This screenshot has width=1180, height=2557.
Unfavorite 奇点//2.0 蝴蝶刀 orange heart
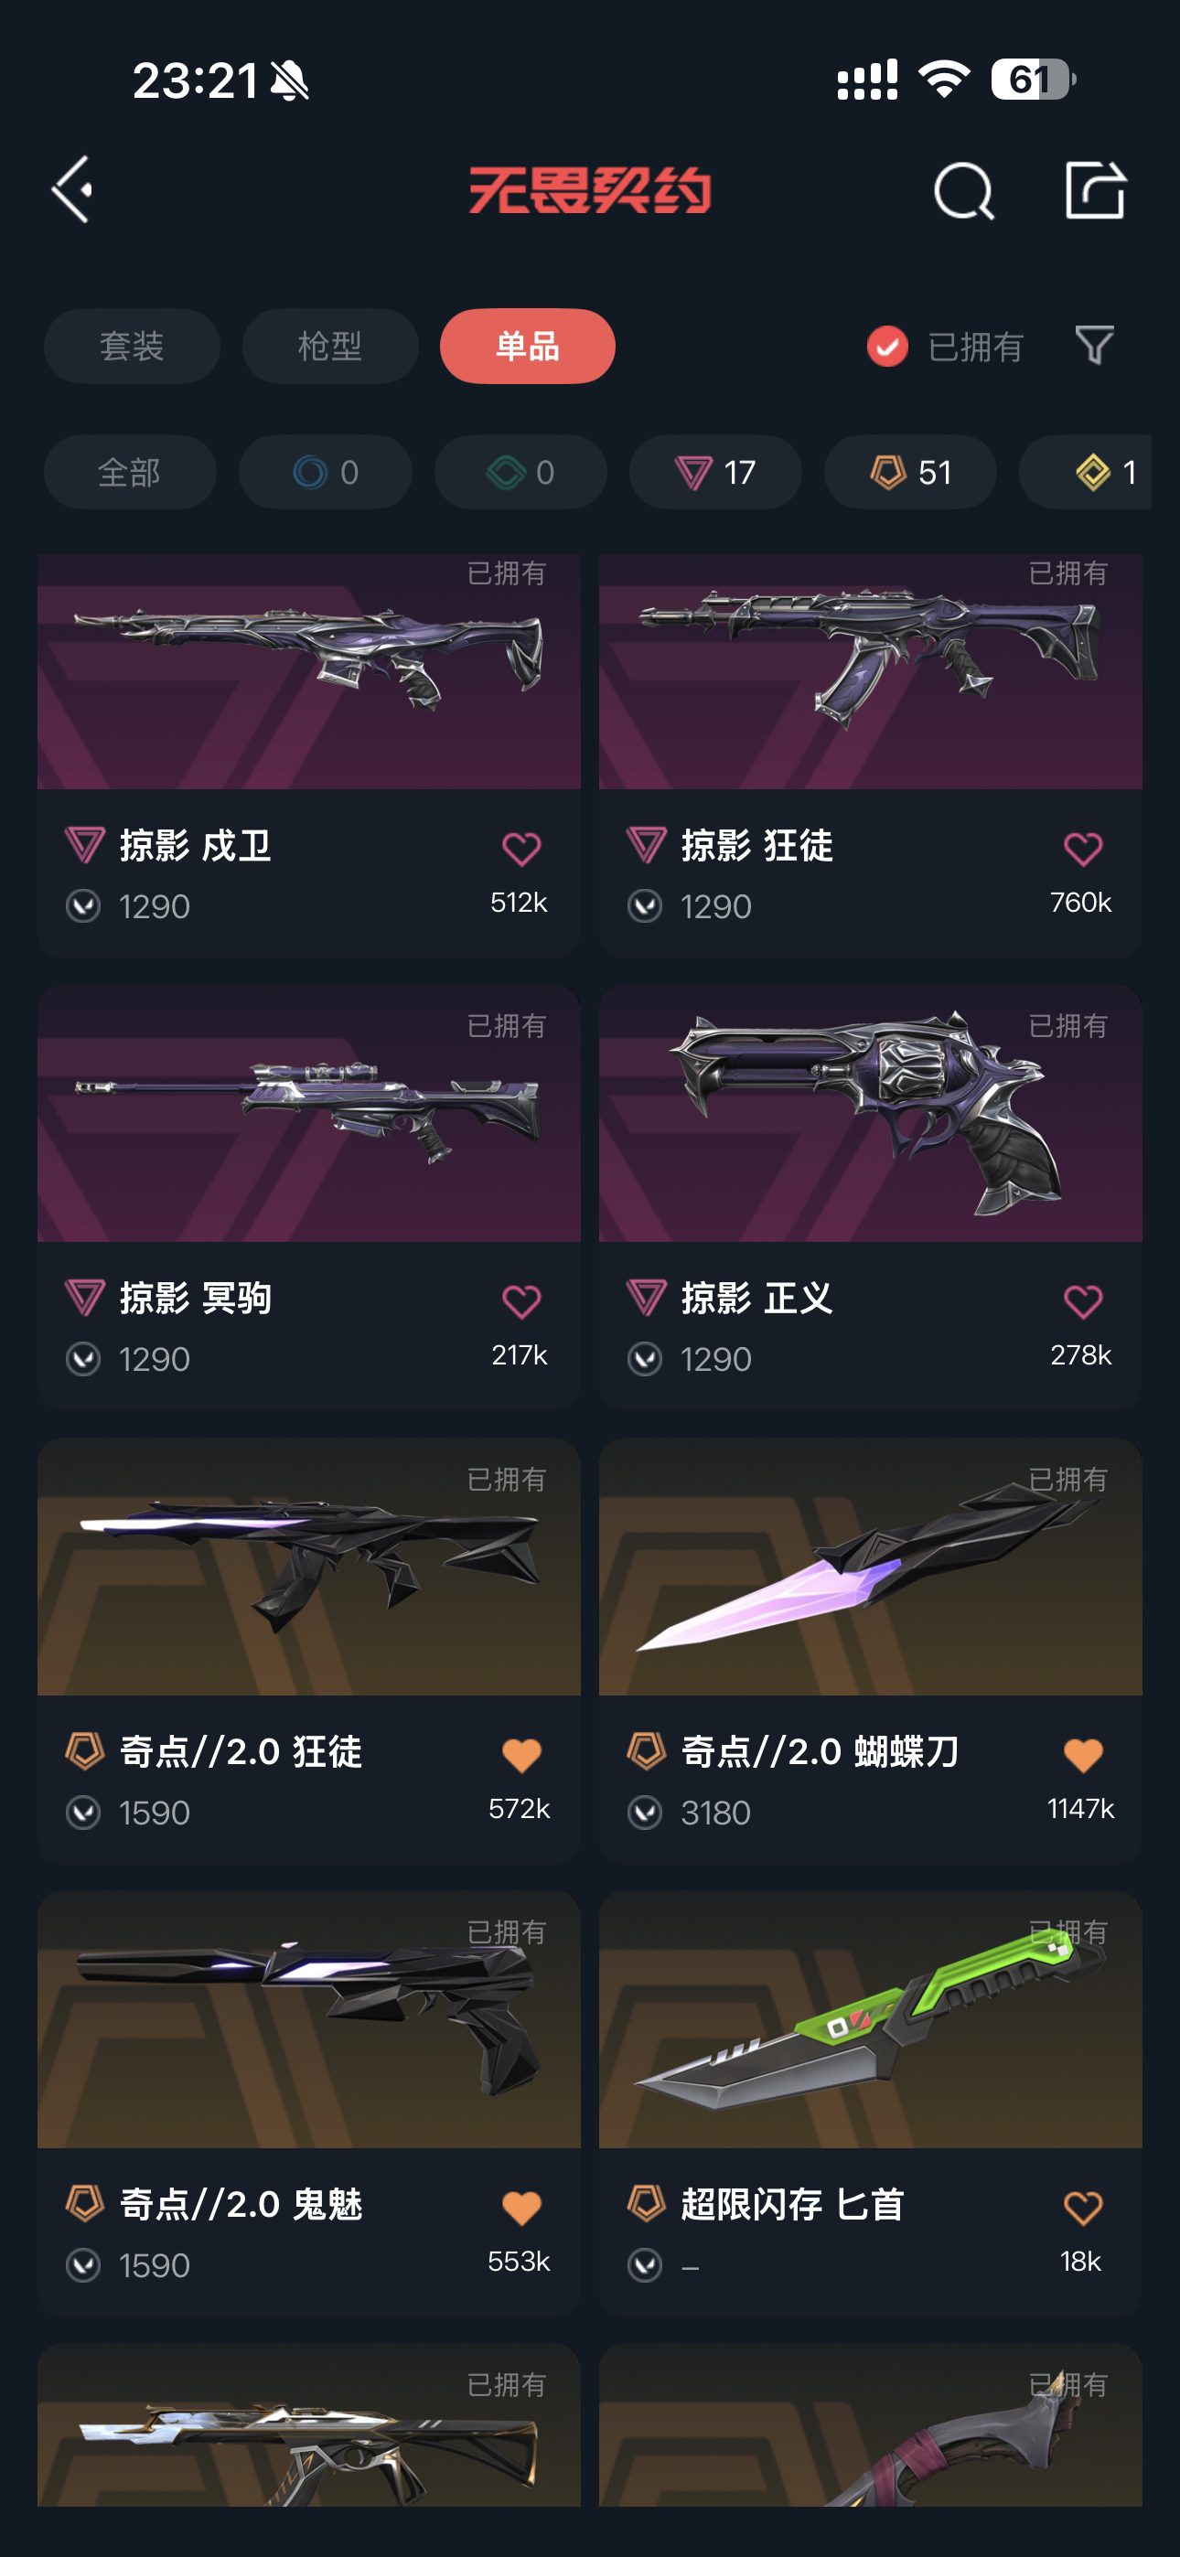[1081, 1755]
